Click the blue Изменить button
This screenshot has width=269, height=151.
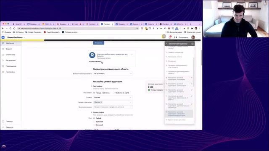(x=99, y=43)
